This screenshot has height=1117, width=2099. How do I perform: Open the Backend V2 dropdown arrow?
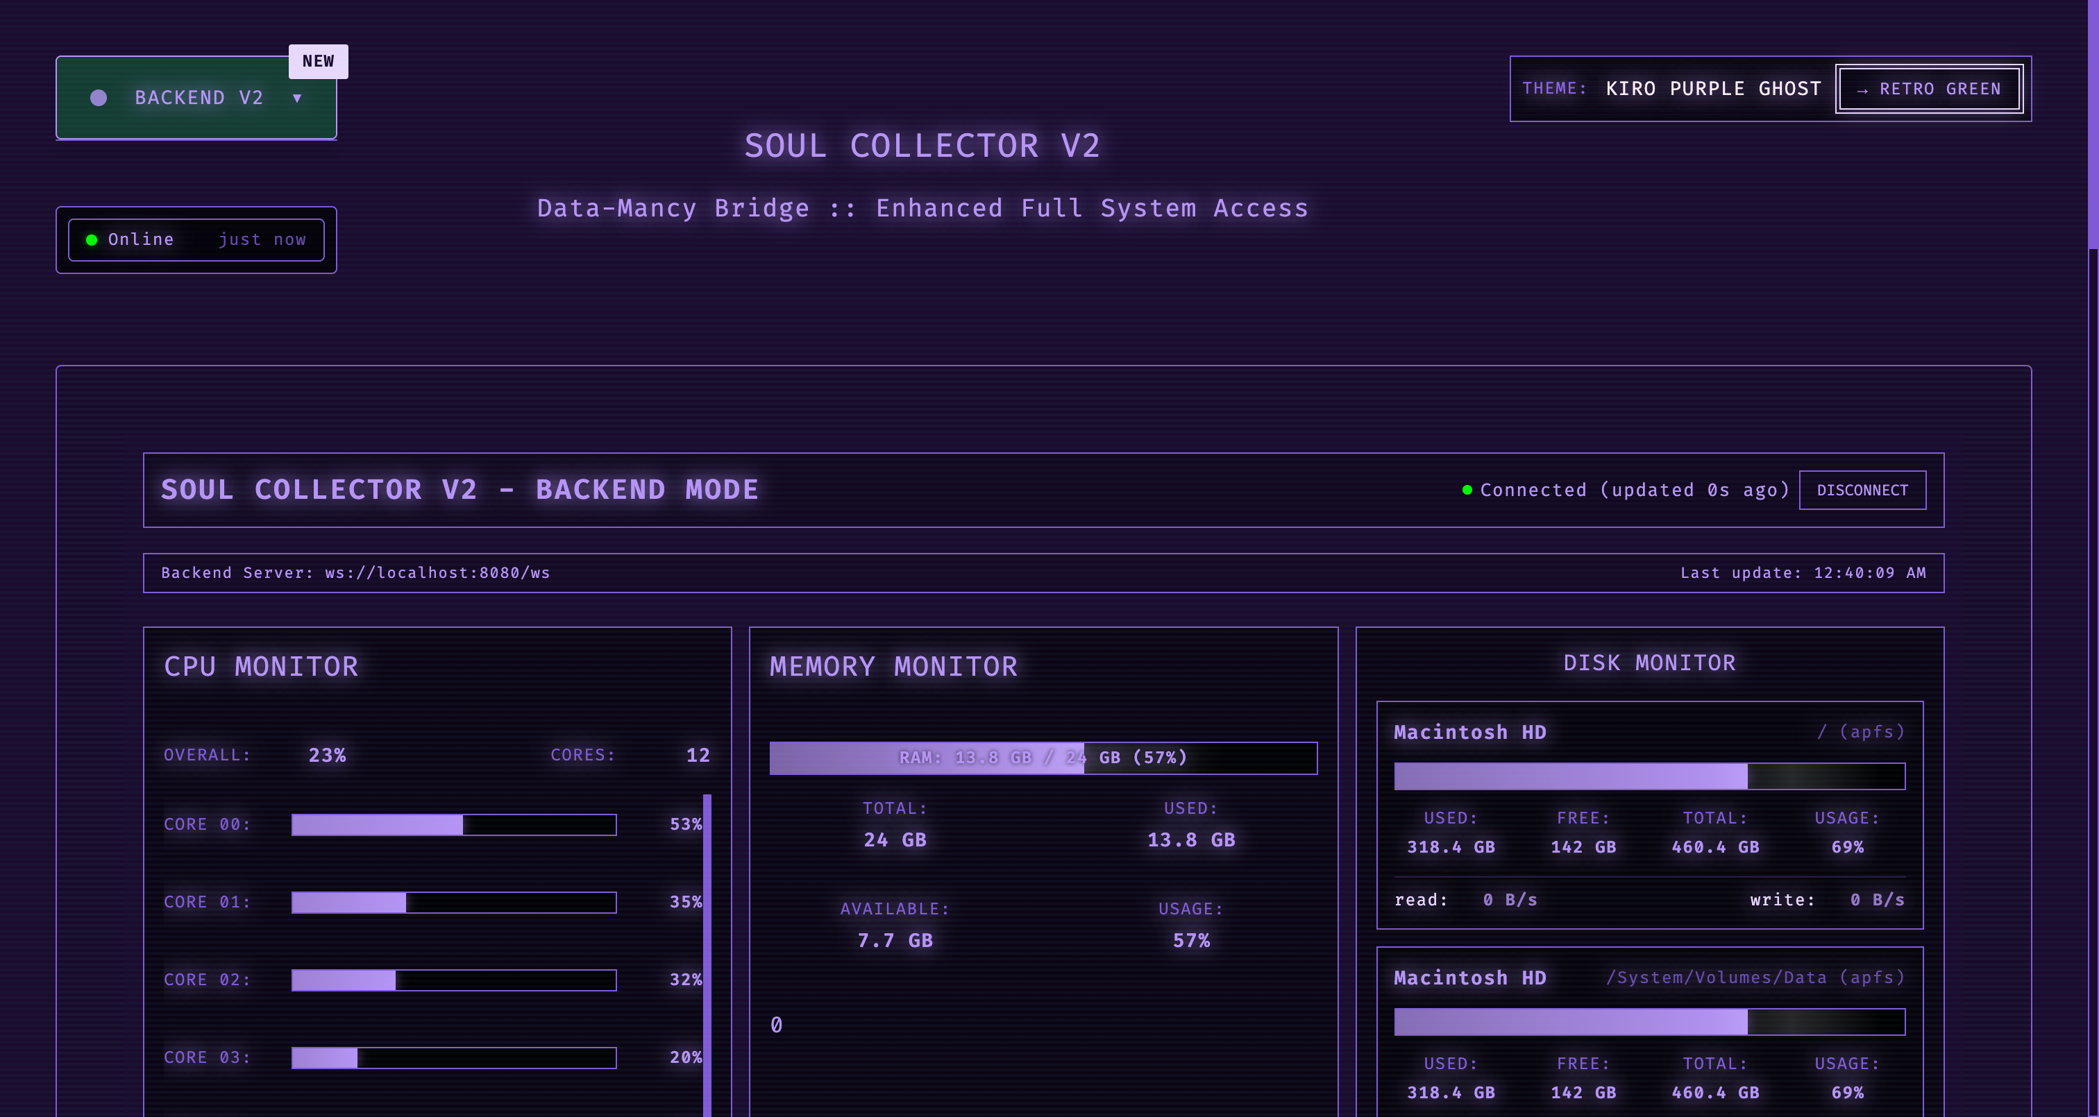pos(297,98)
